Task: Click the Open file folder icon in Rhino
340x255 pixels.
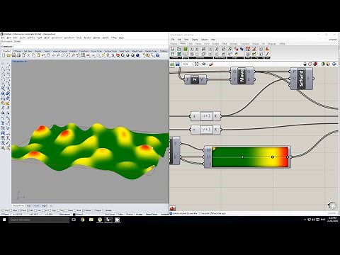Action: click(x=8, y=55)
